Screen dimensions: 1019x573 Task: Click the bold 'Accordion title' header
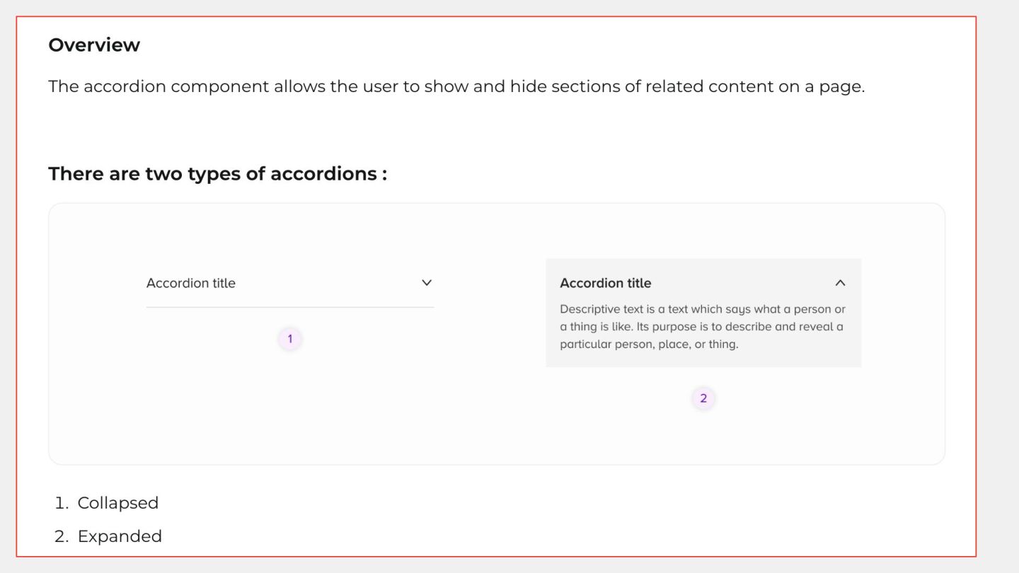point(605,283)
